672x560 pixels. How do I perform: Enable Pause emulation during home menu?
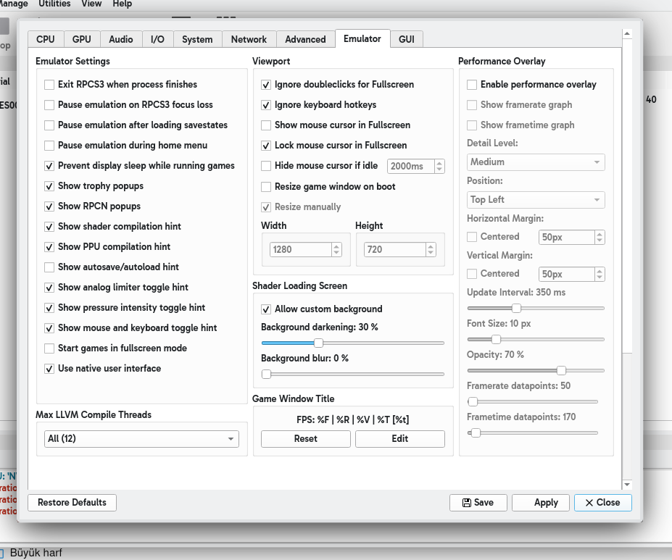coord(49,146)
